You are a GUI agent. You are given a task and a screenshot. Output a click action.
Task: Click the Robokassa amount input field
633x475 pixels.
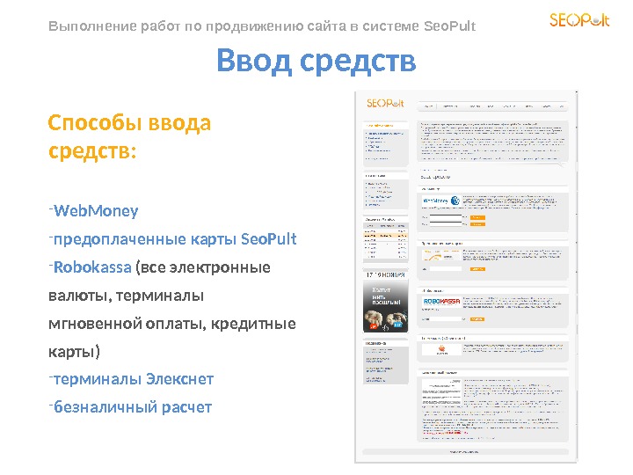click(x=445, y=319)
